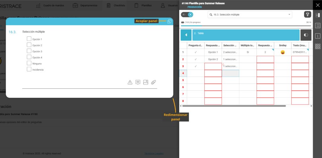
Task: Toggle the dark switch beside Tabla header
Action: coord(306,35)
